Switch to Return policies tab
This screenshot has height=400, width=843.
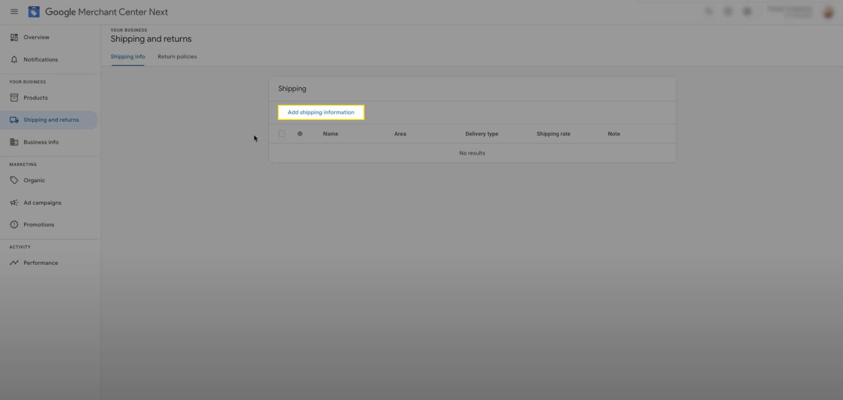click(177, 57)
